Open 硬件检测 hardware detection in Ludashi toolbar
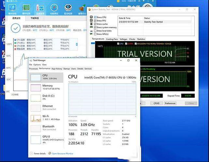 click(x=26, y=9)
